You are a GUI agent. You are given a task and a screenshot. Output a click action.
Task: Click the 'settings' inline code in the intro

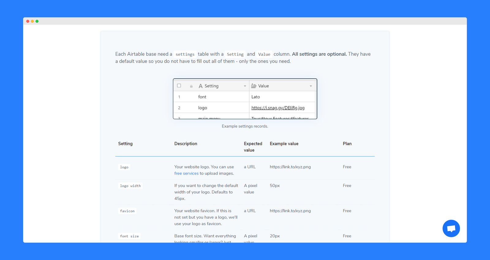pyautogui.click(x=185, y=54)
